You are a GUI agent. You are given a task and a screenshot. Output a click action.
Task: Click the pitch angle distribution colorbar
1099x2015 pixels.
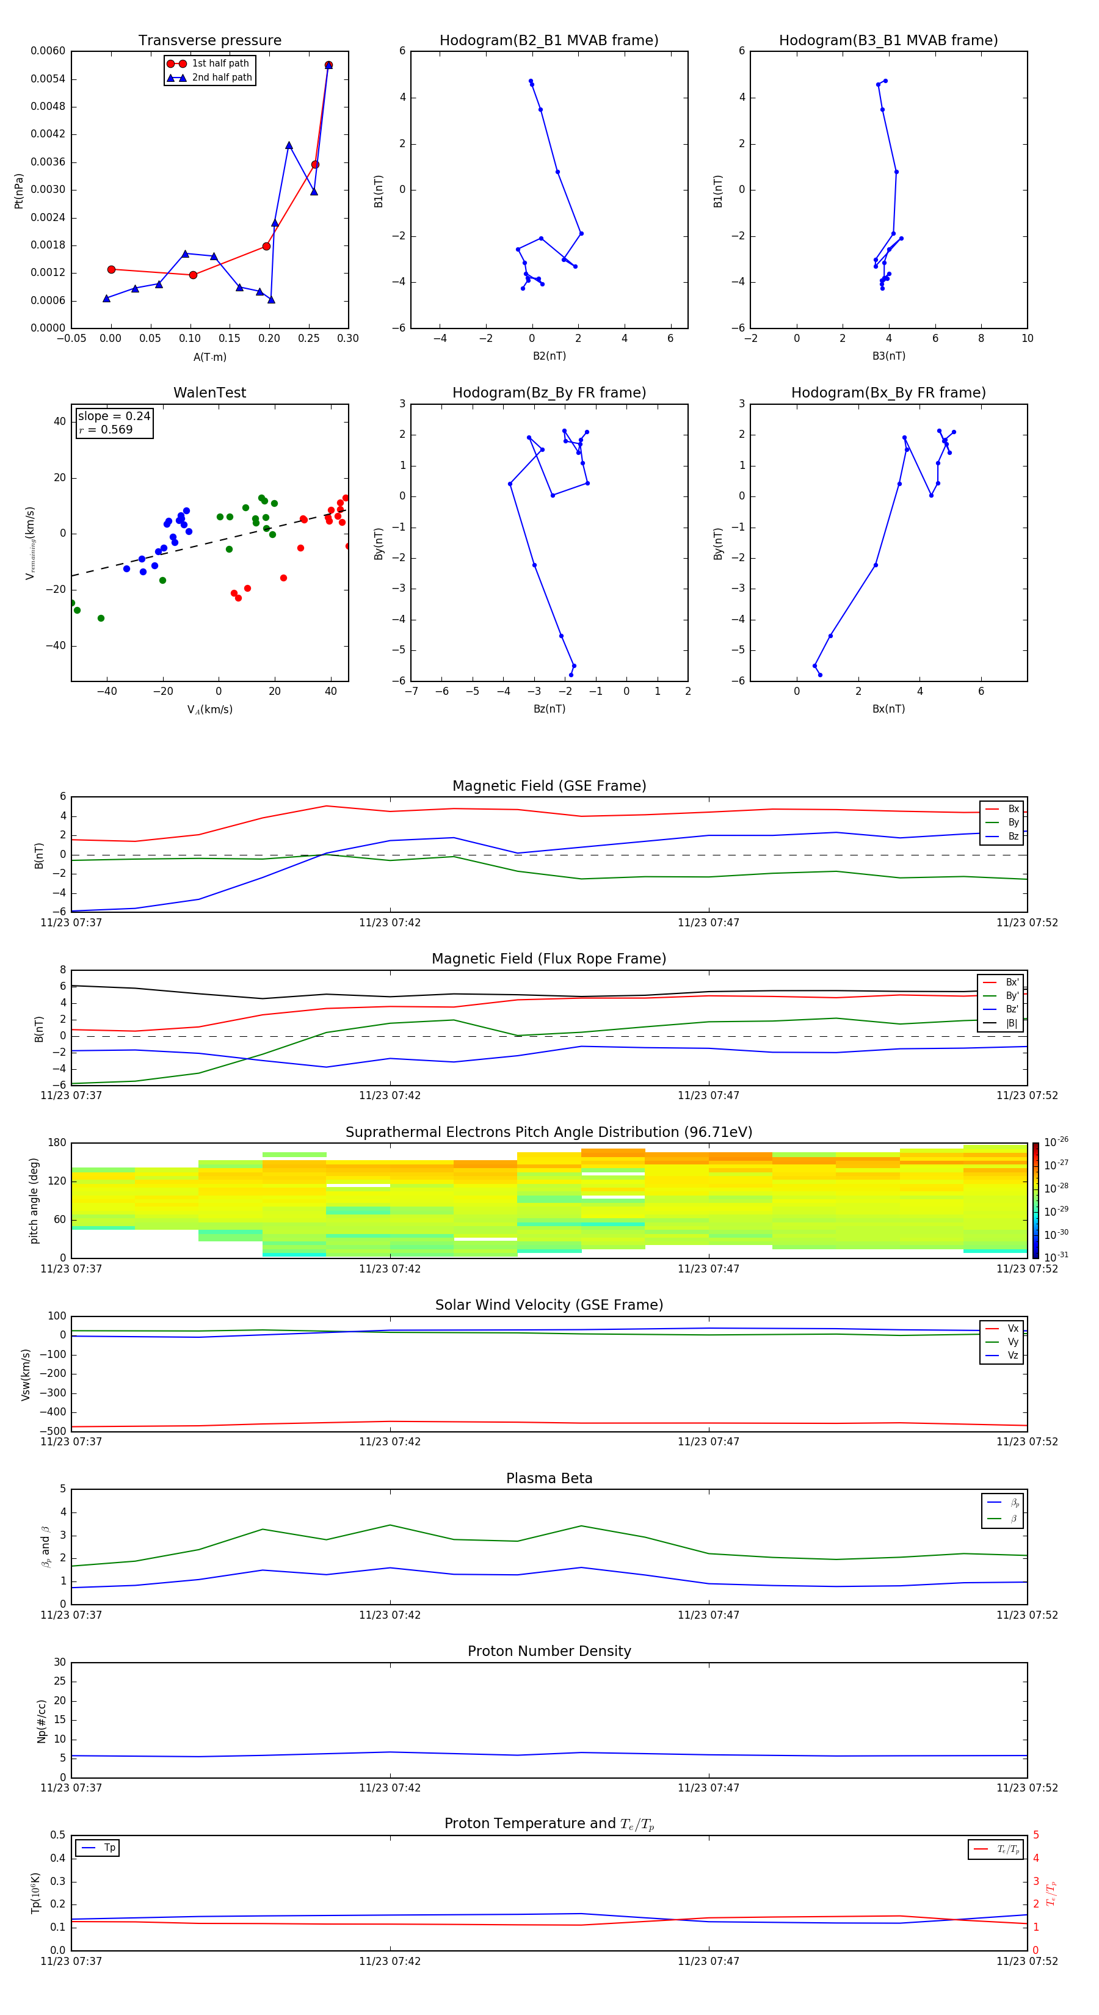1035,1200
